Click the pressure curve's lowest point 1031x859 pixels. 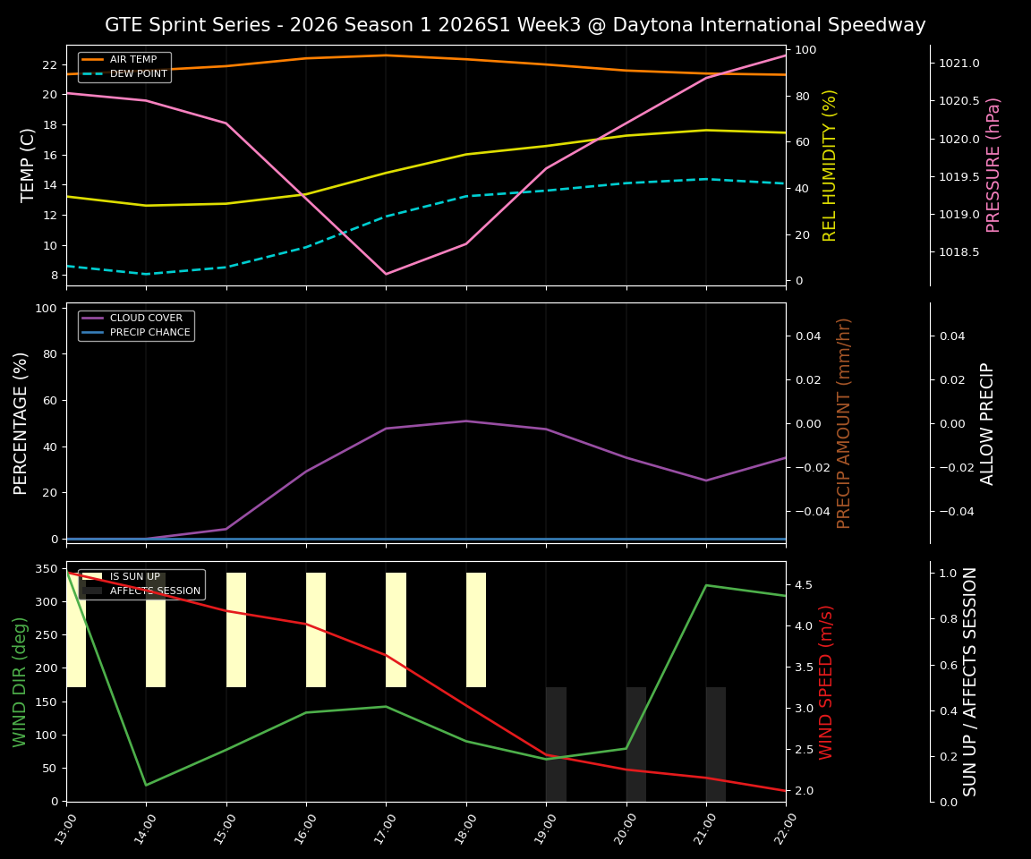[387, 271]
